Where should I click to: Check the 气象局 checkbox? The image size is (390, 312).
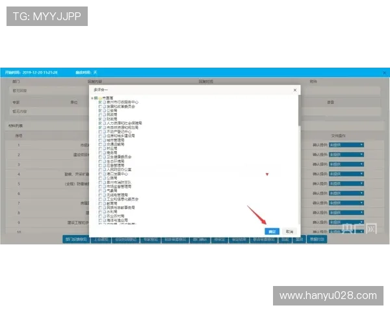[100, 190]
